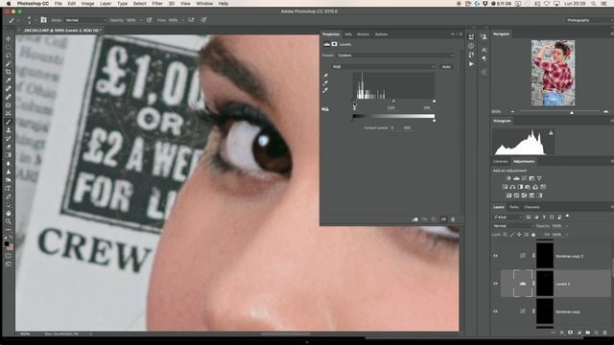614x345 pixels.
Task: Switch to the History tab
Action: click(363, 34)
